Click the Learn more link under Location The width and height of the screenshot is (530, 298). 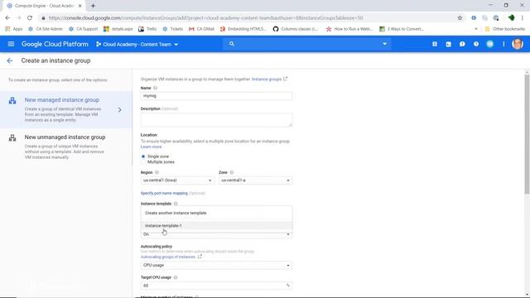click(151, 147)
